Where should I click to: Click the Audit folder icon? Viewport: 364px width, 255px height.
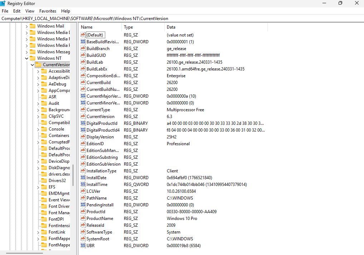[x=44, y=103]
